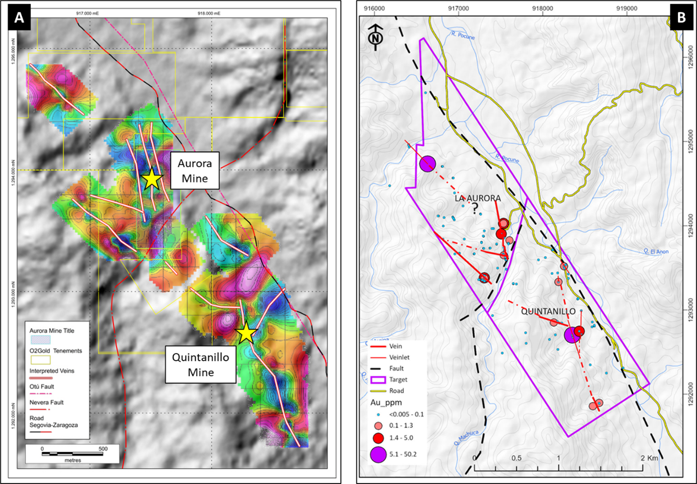Click the north arrow compass symbol
The image size is (697, 484).
(375, 38)
